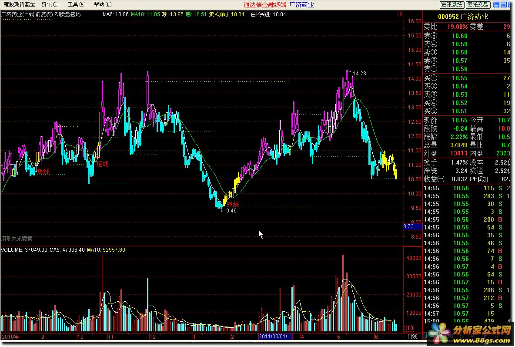The width and height of the screenshot is (515, 347).
Task: Click the 委比 19.08% value
Action: (457, 27)
